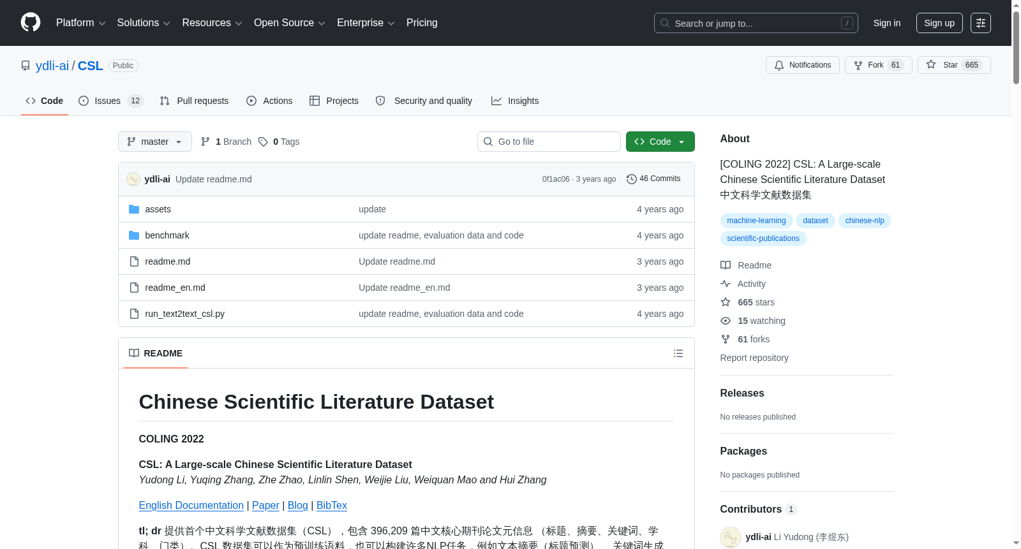
Task: Open ydli-ai contributor name link
Action: 758,537
